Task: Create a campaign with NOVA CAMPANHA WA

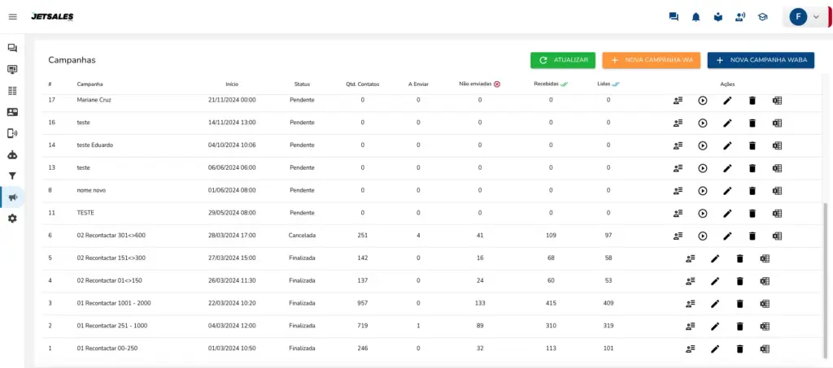Action: click(x=651, y=60)
